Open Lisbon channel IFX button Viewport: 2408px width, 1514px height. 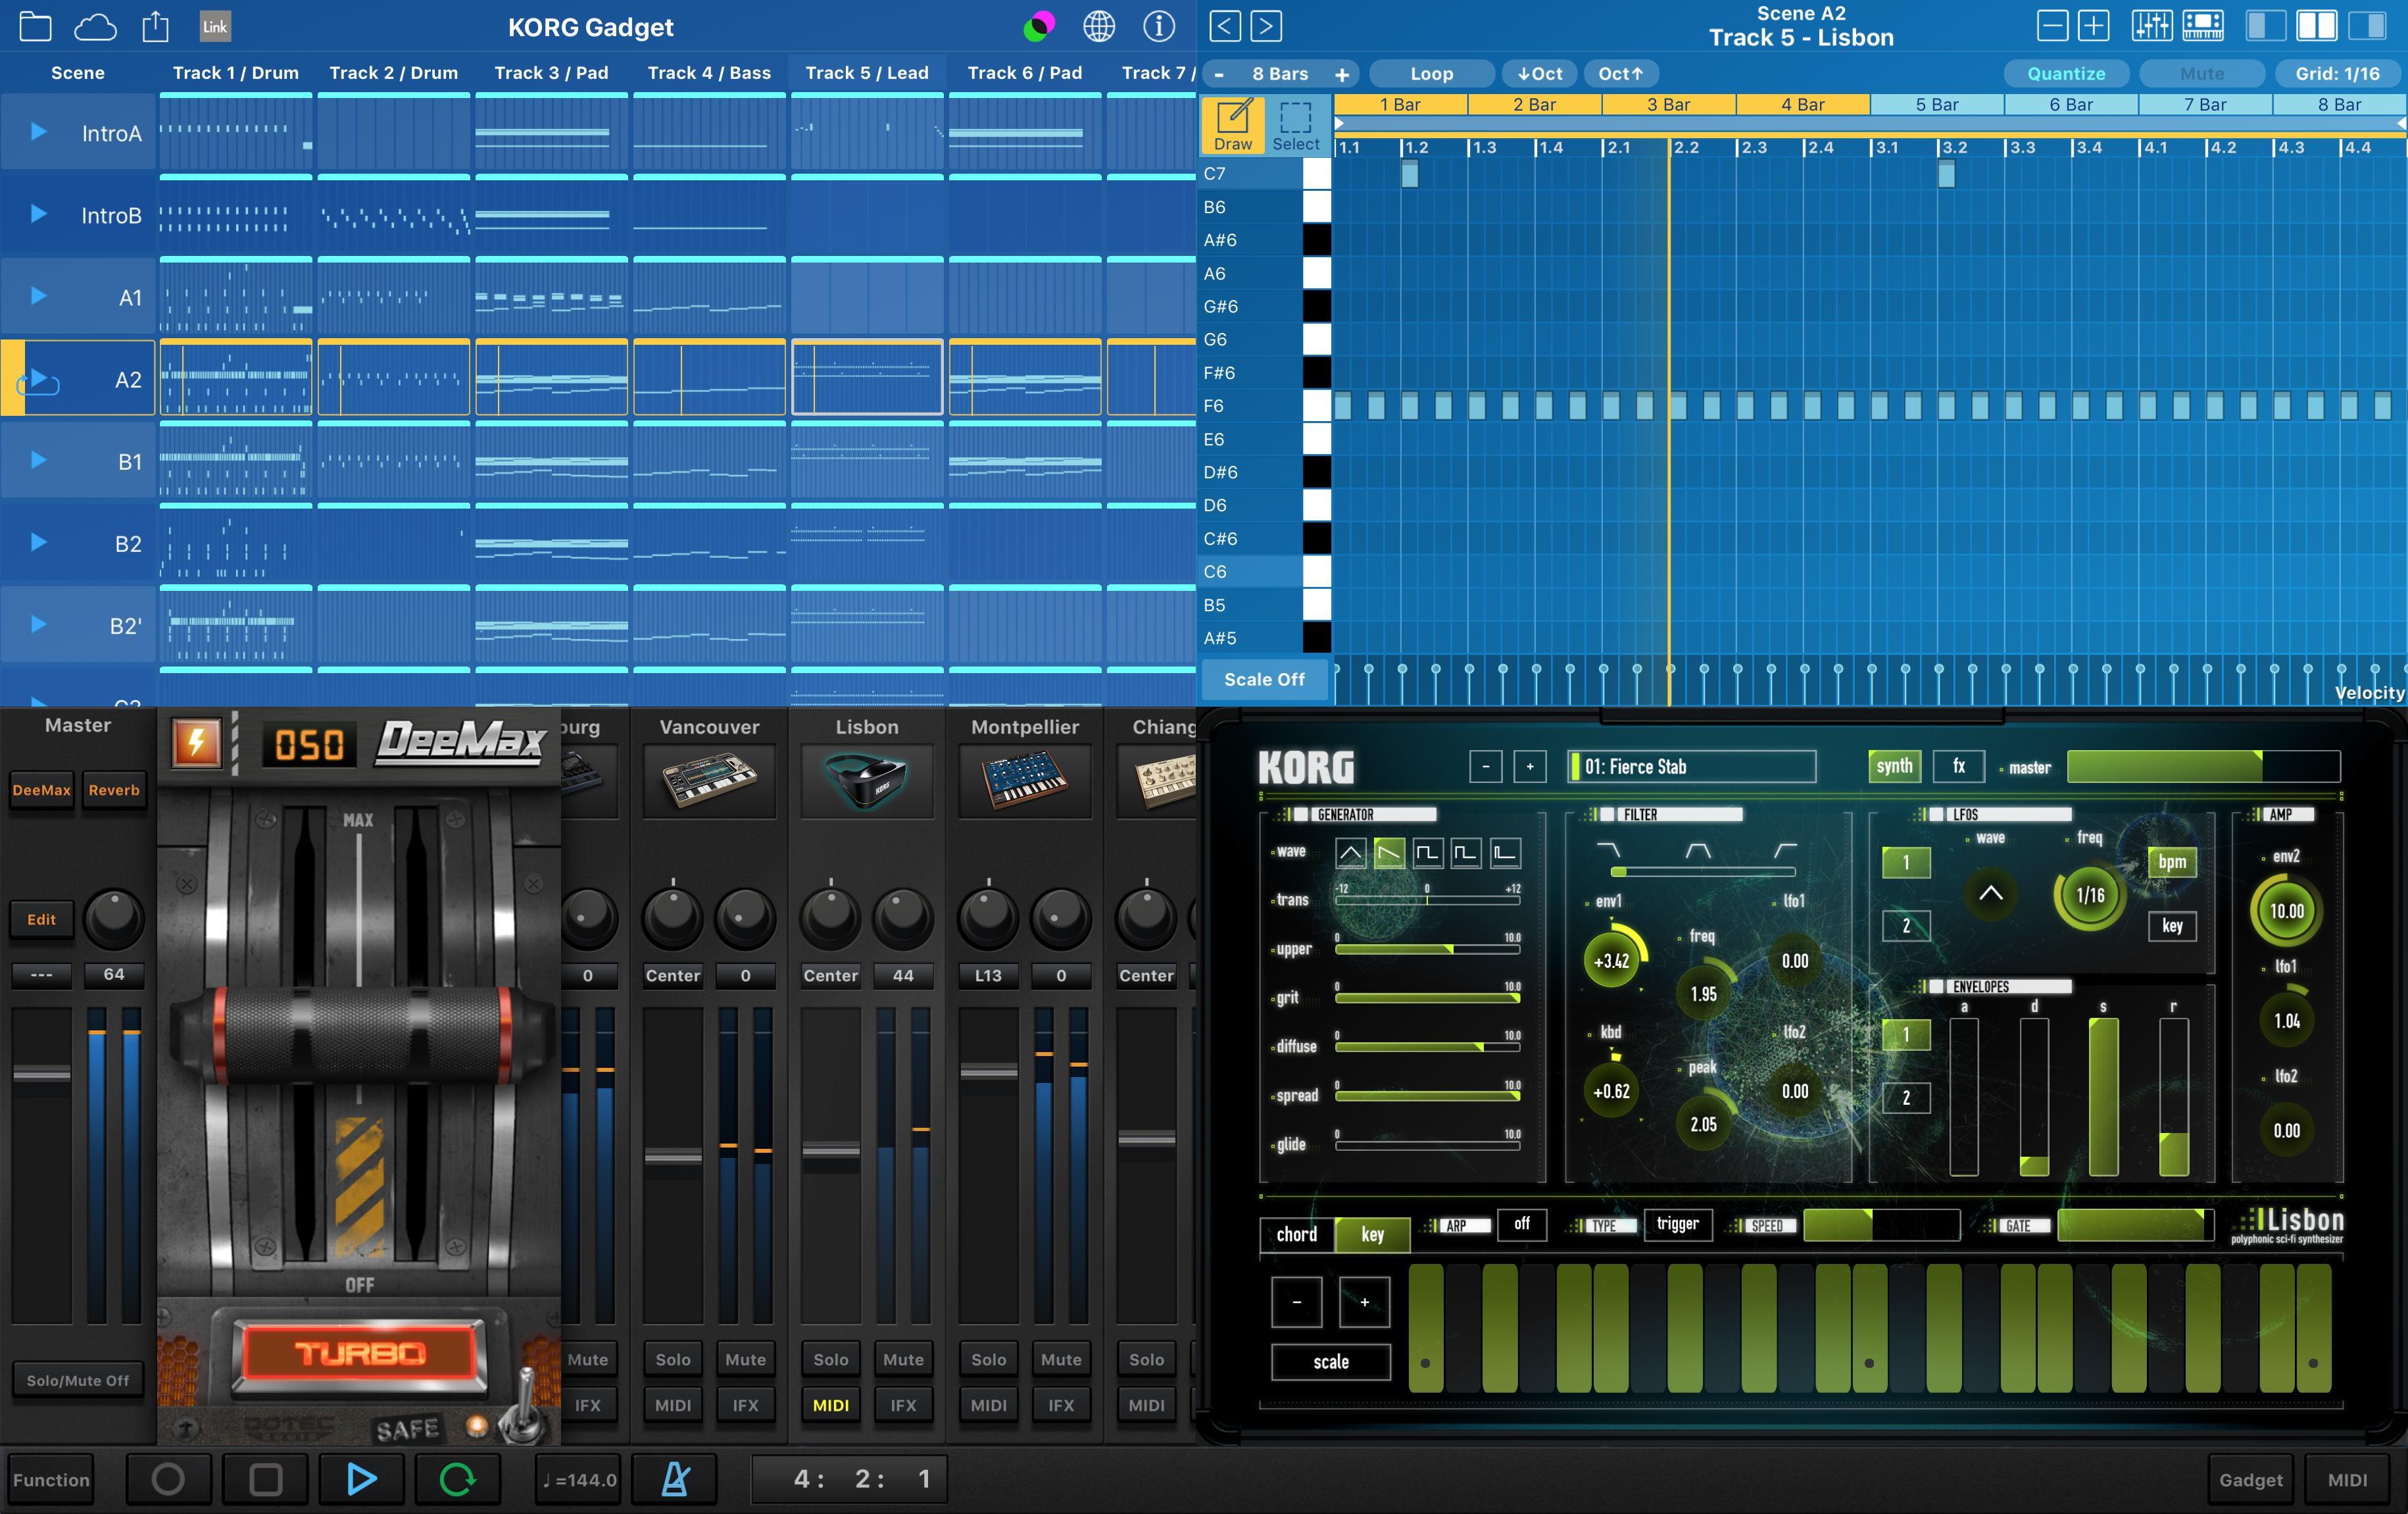pos(903,1405)
